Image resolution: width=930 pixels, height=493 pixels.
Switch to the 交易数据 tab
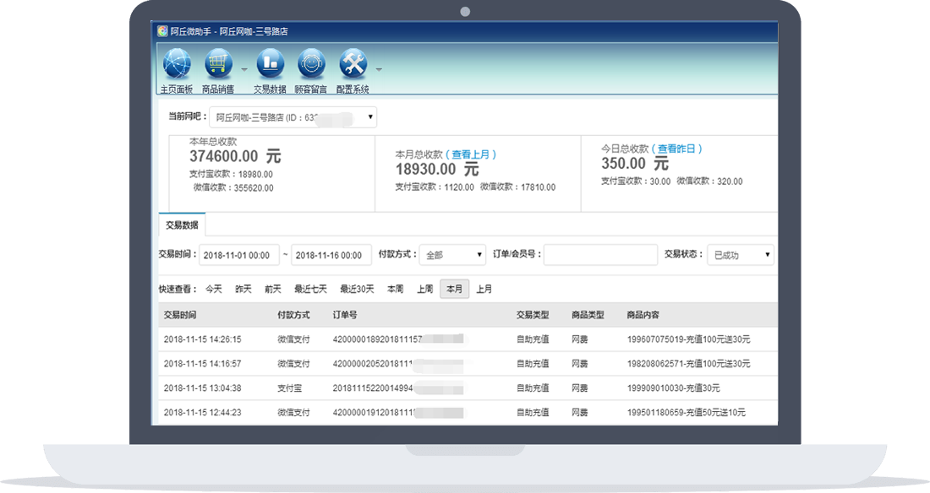pos(182,225)
